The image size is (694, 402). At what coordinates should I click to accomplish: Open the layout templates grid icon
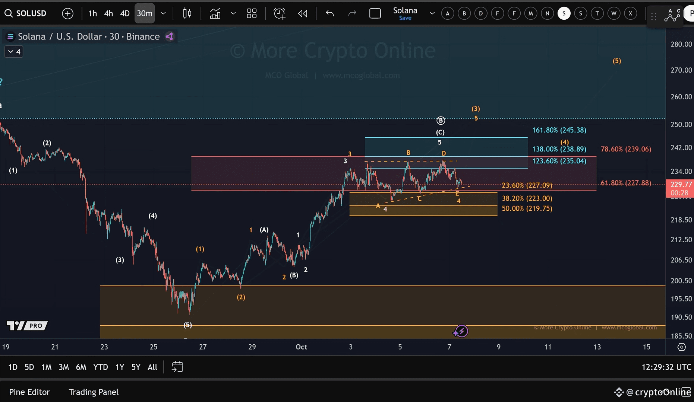click(x=252, y=13)
